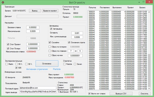Click the Сброс по потерям value field

[x=75, y=47]
